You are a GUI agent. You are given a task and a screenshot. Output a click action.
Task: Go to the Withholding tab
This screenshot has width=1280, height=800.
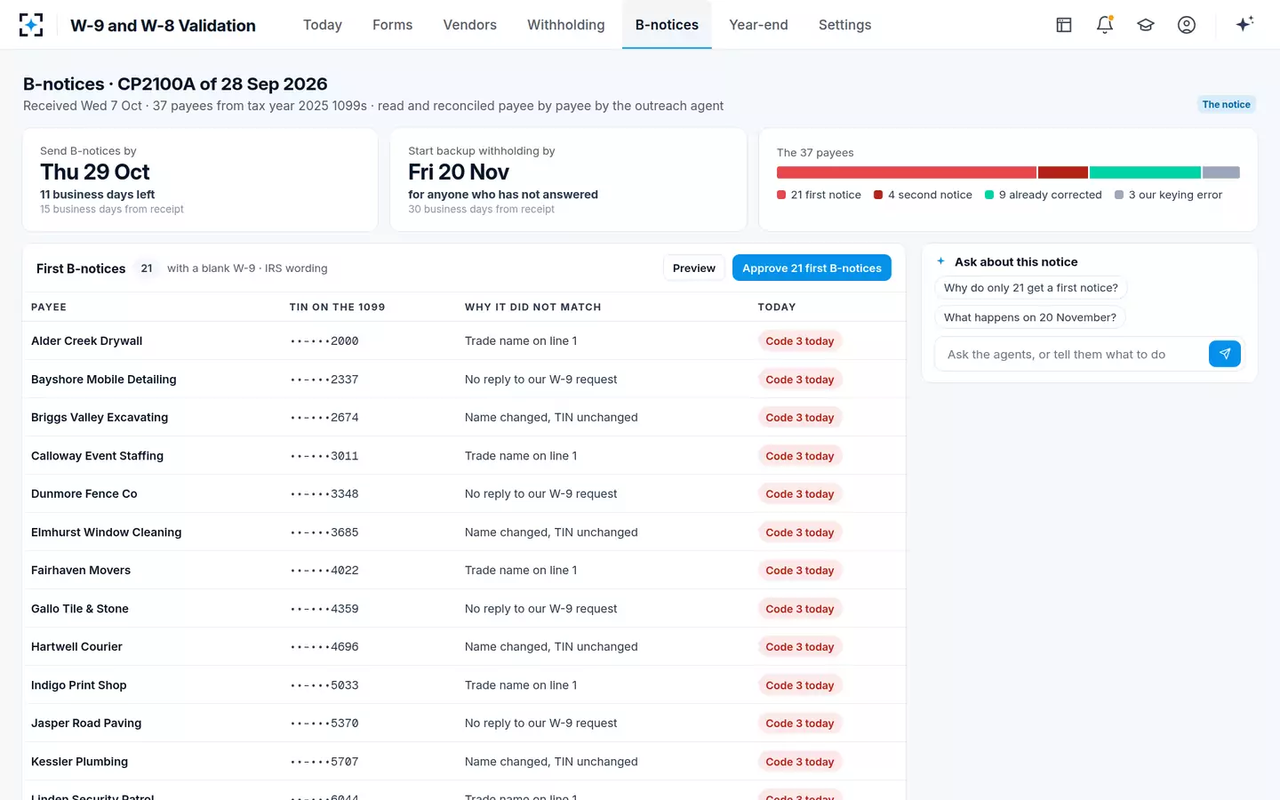coord(566,25)
